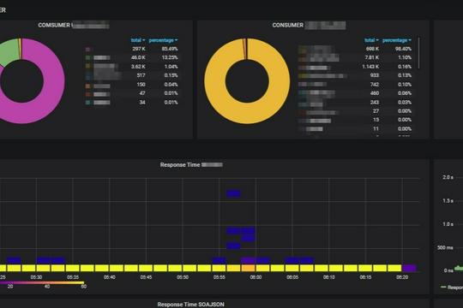The height and width of the screenshot is (308, 463).
Task: Click the 85.49% value in COMSUMER legend
Action: pyautogui.click(x=170, y=49)
